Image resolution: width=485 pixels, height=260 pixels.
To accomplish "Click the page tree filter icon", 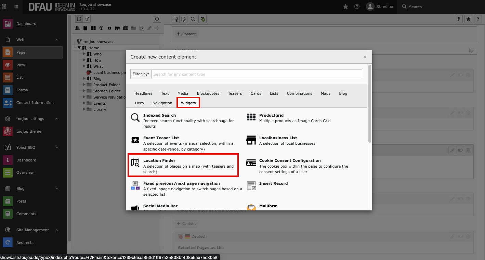I will pyautogui.click(x=87, y=19).
